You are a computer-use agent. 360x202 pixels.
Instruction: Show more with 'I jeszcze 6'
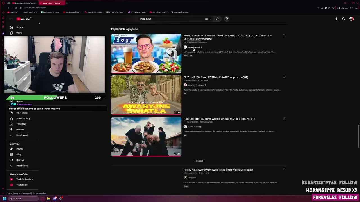[199, 161]
